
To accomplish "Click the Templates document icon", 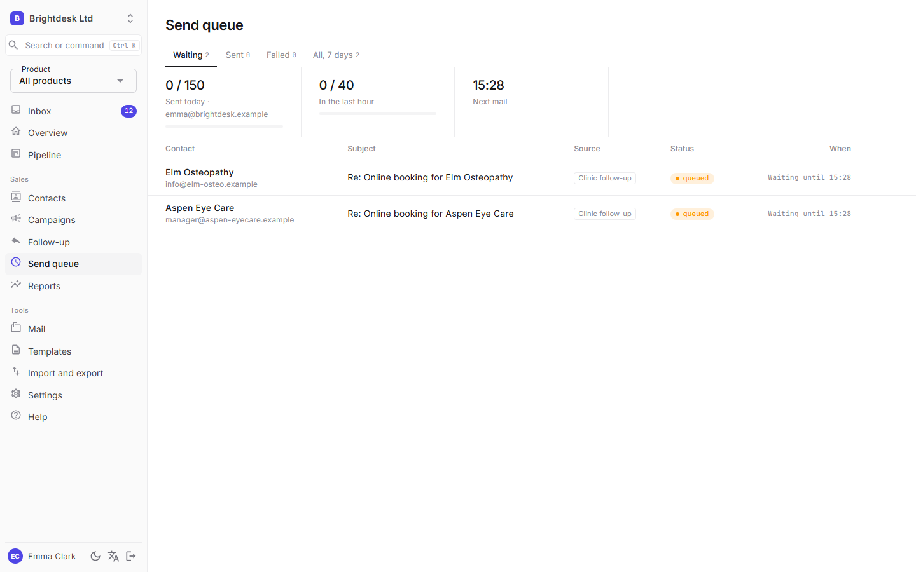I will pos(16,350).
